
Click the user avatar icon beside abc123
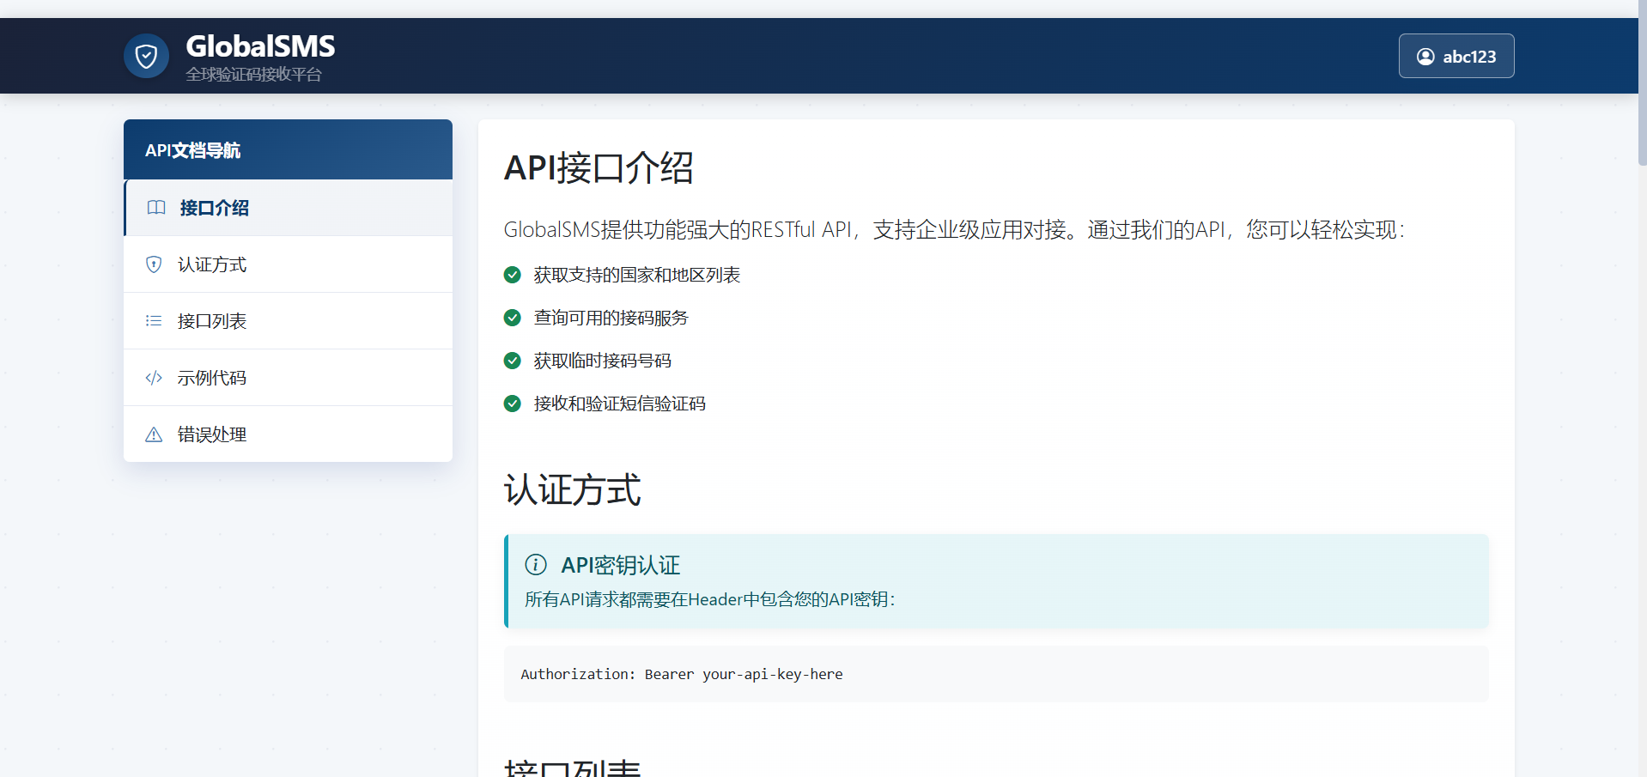pyautogui.click(x=1425, y=57)
